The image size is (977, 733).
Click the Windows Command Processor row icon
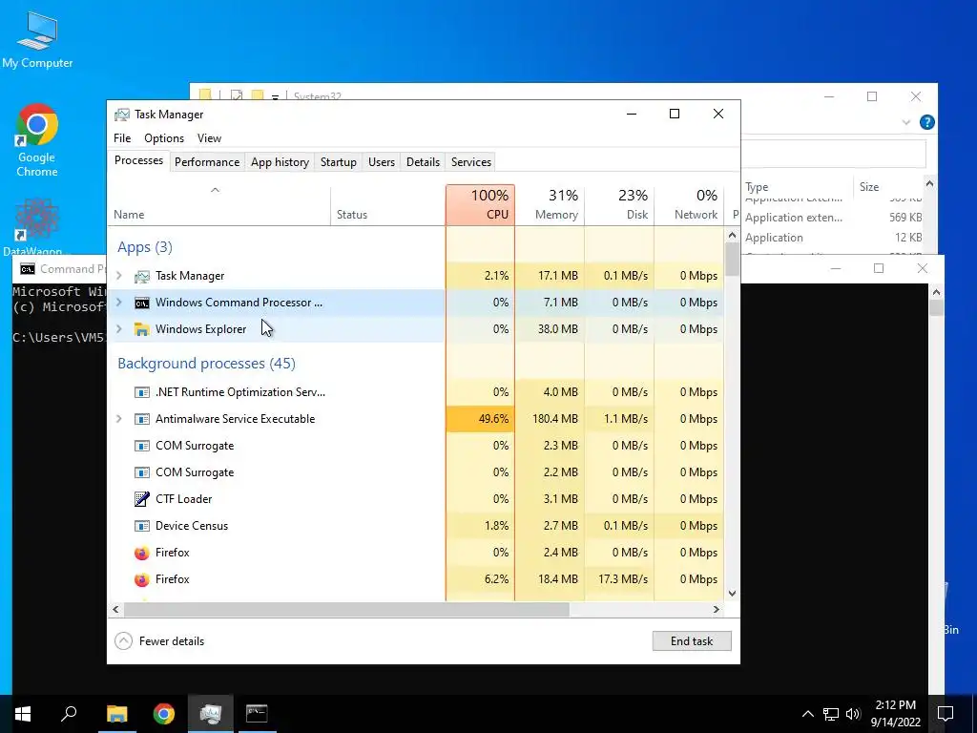click(142, 303)
